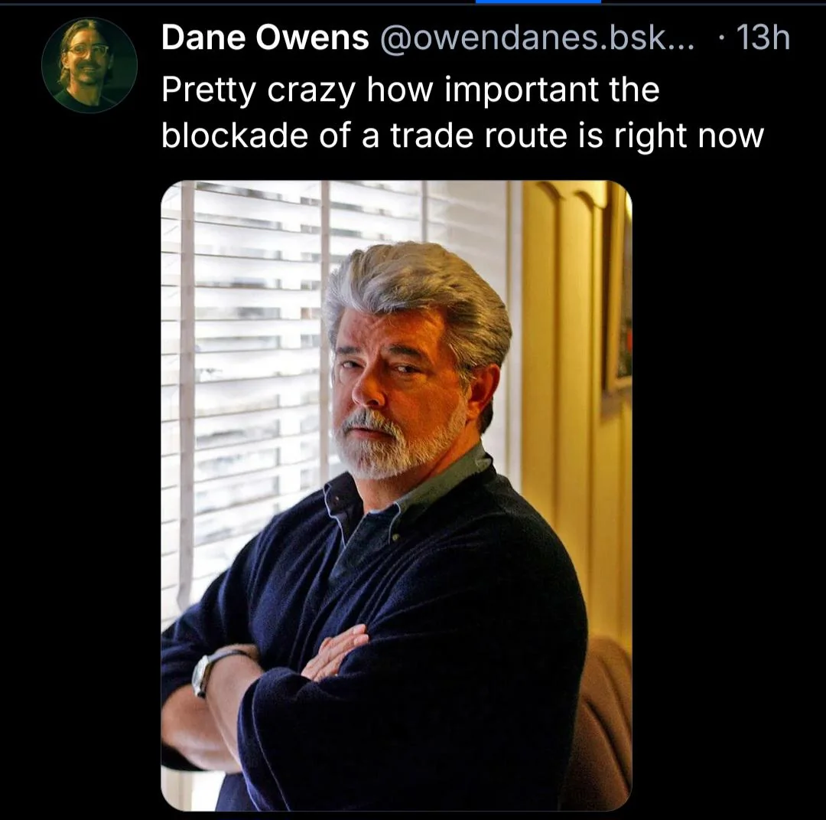This screenshot has height=820, width=826.
Task: Click empty post area right of the photo
Action: [727, 495]
